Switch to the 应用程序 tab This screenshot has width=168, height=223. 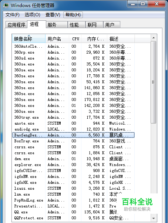[x=16, y=25]
